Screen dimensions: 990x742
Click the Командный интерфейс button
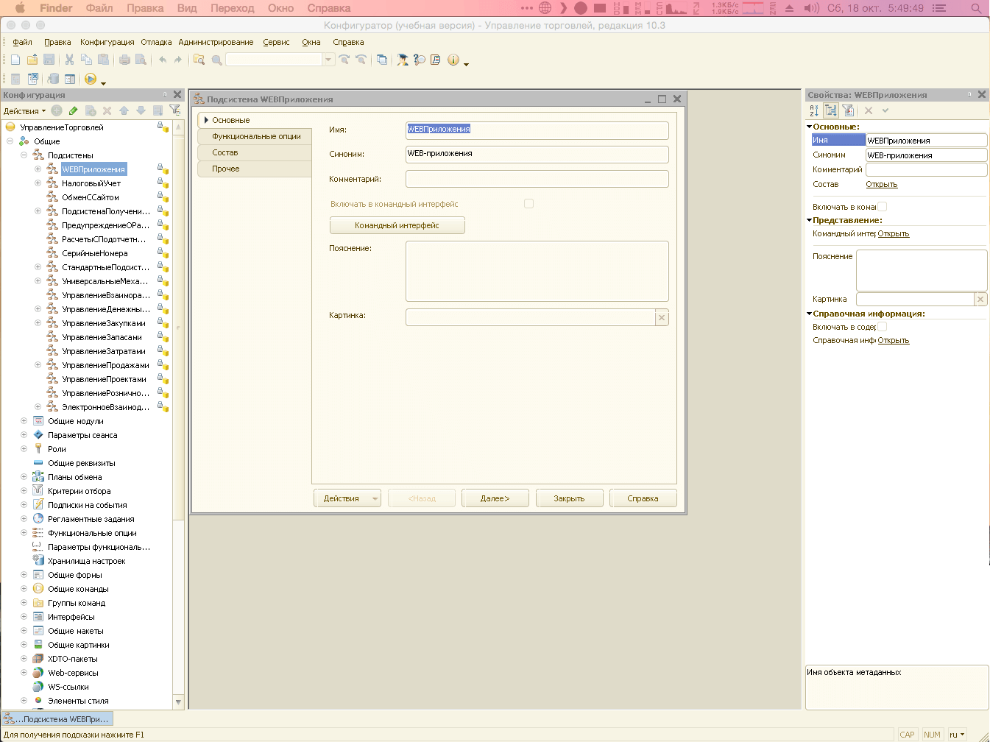[397, 225]
